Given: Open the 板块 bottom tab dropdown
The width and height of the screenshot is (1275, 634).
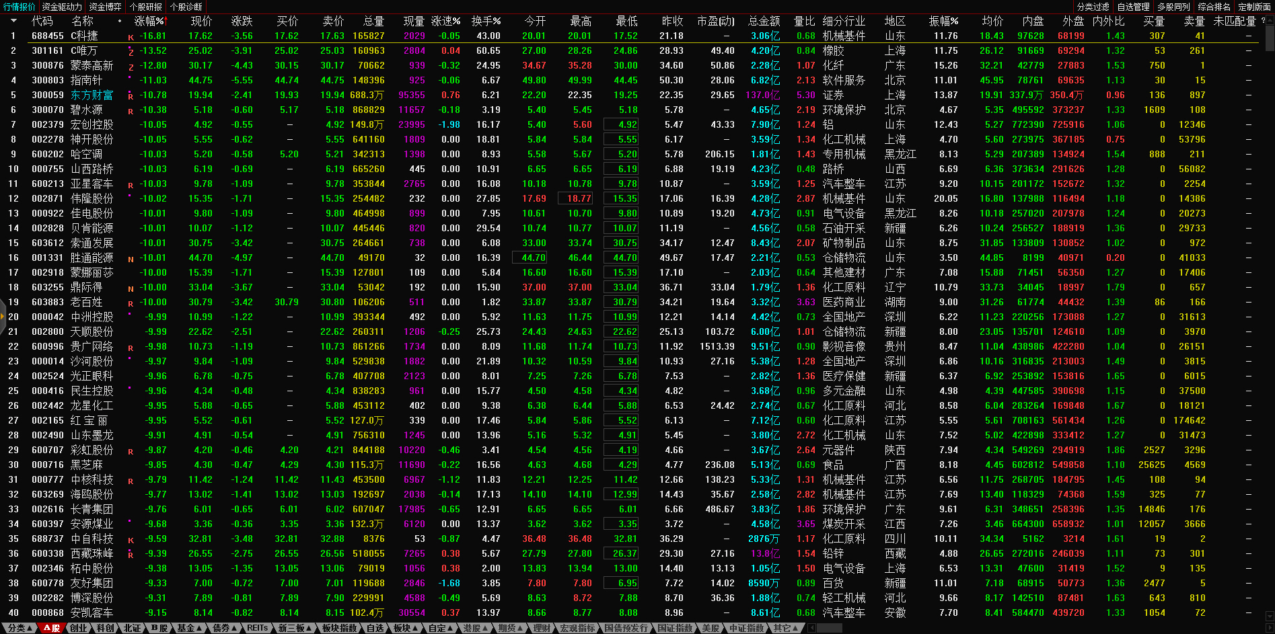Looking at the screenshot, I should click(406, 628).
